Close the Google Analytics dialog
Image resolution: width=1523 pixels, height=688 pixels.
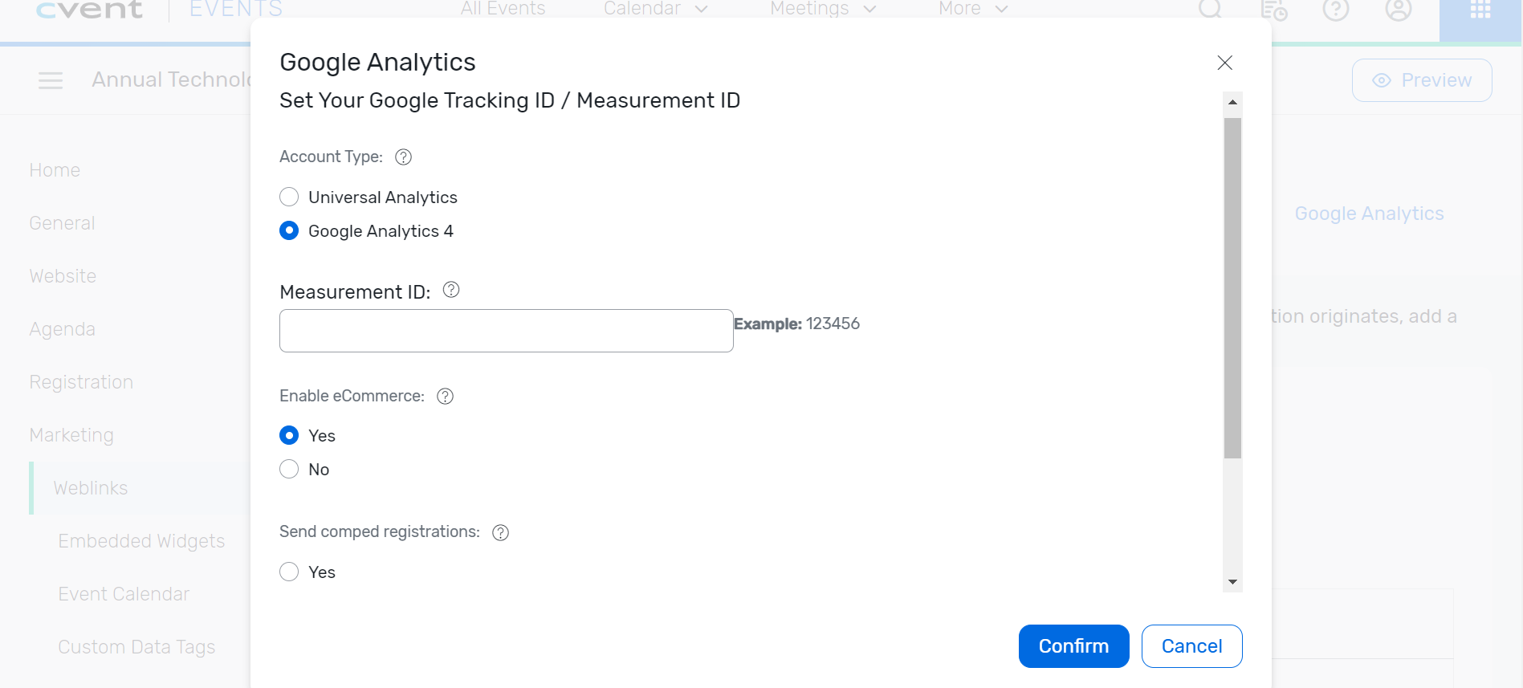(1224, 63)
